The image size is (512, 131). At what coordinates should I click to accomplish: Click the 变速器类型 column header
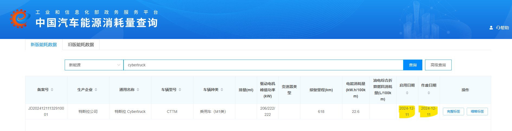click(x=289, y=90)
